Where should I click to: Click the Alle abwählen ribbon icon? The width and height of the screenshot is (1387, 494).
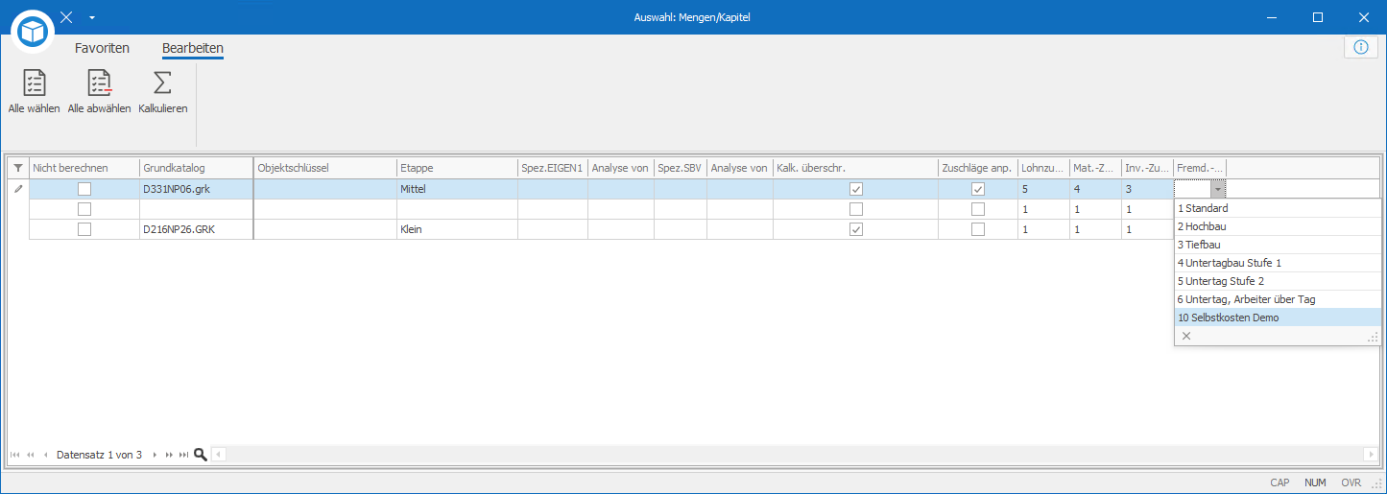(x=100, y=83)
